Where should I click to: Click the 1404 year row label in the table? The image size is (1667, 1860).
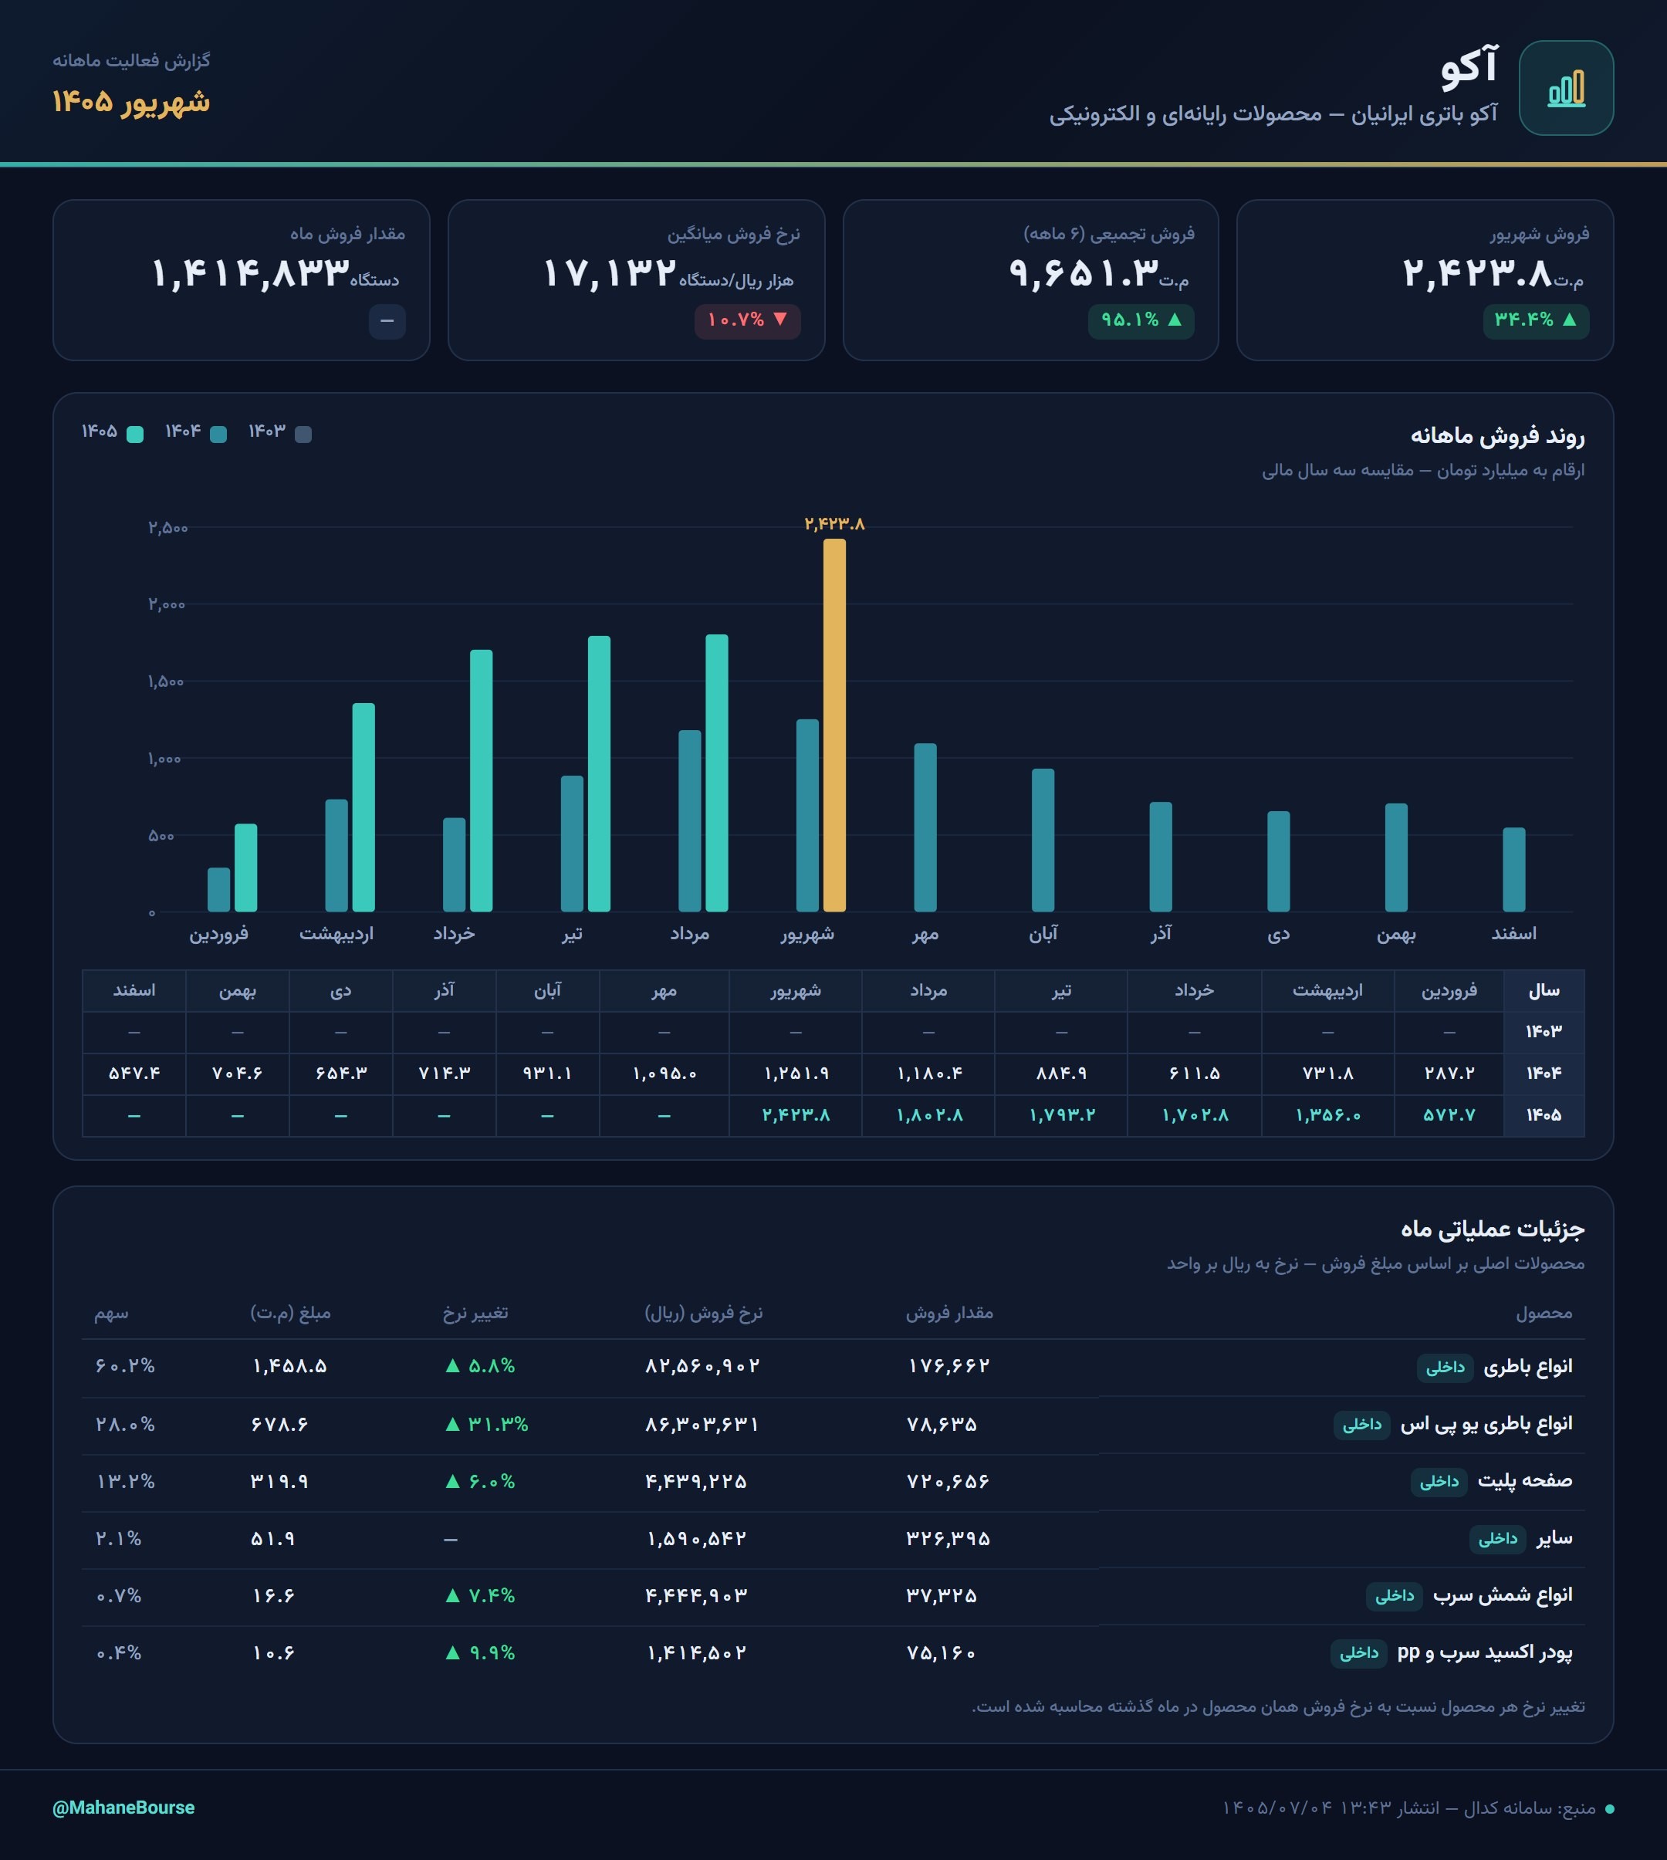tap(1544, 1074)
